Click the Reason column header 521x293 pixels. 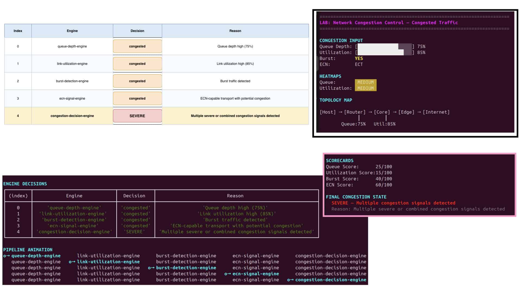235,31
